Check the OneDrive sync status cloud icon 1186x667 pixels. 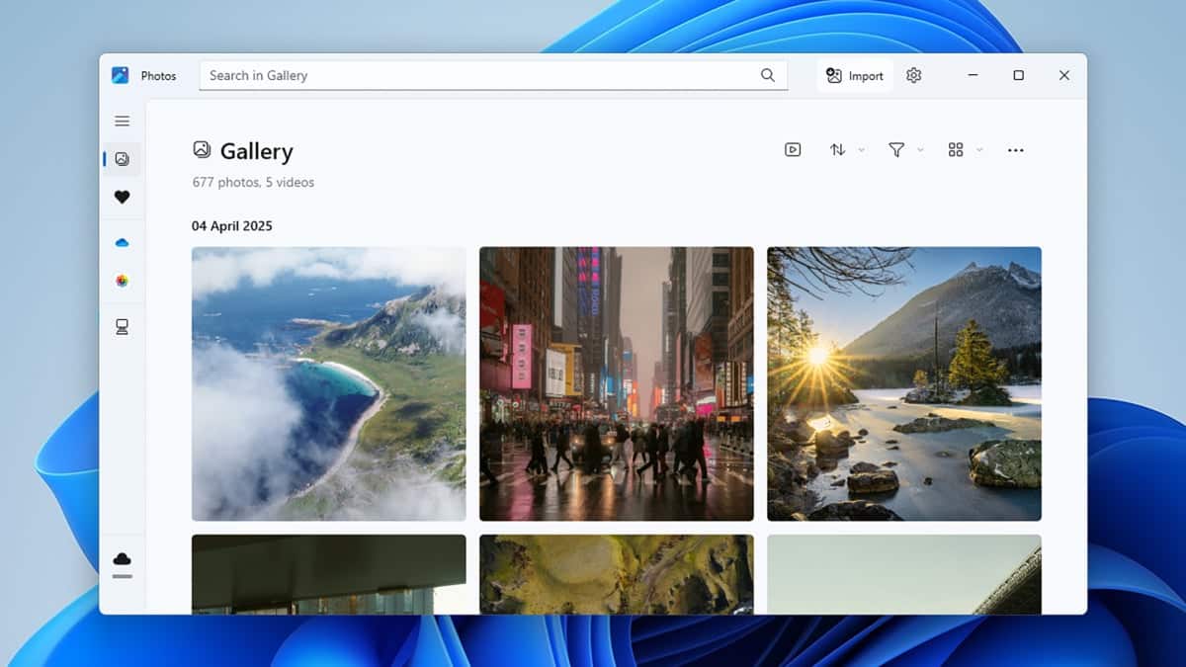tap(123, 558)
